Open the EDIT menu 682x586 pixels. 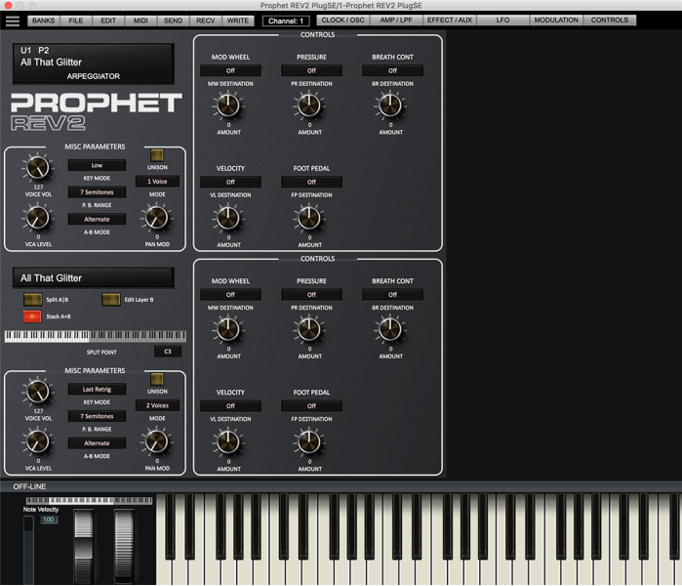pyautogui.click(x=108, y=21)
